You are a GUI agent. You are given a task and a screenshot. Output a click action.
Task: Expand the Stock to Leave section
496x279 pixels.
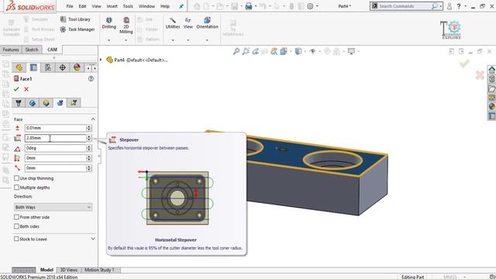(x=93, y=239)
